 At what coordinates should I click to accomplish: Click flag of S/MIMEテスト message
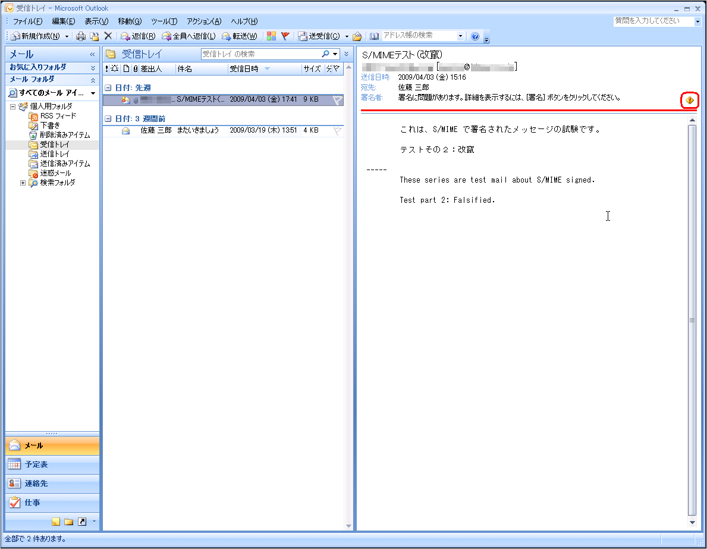pos(337,100)
